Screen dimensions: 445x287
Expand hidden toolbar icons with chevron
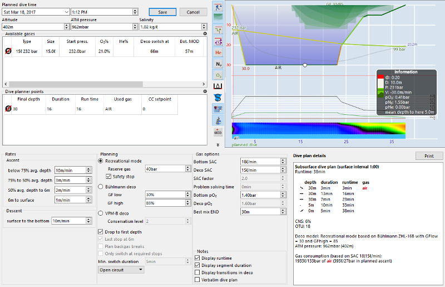click(218, 144)
